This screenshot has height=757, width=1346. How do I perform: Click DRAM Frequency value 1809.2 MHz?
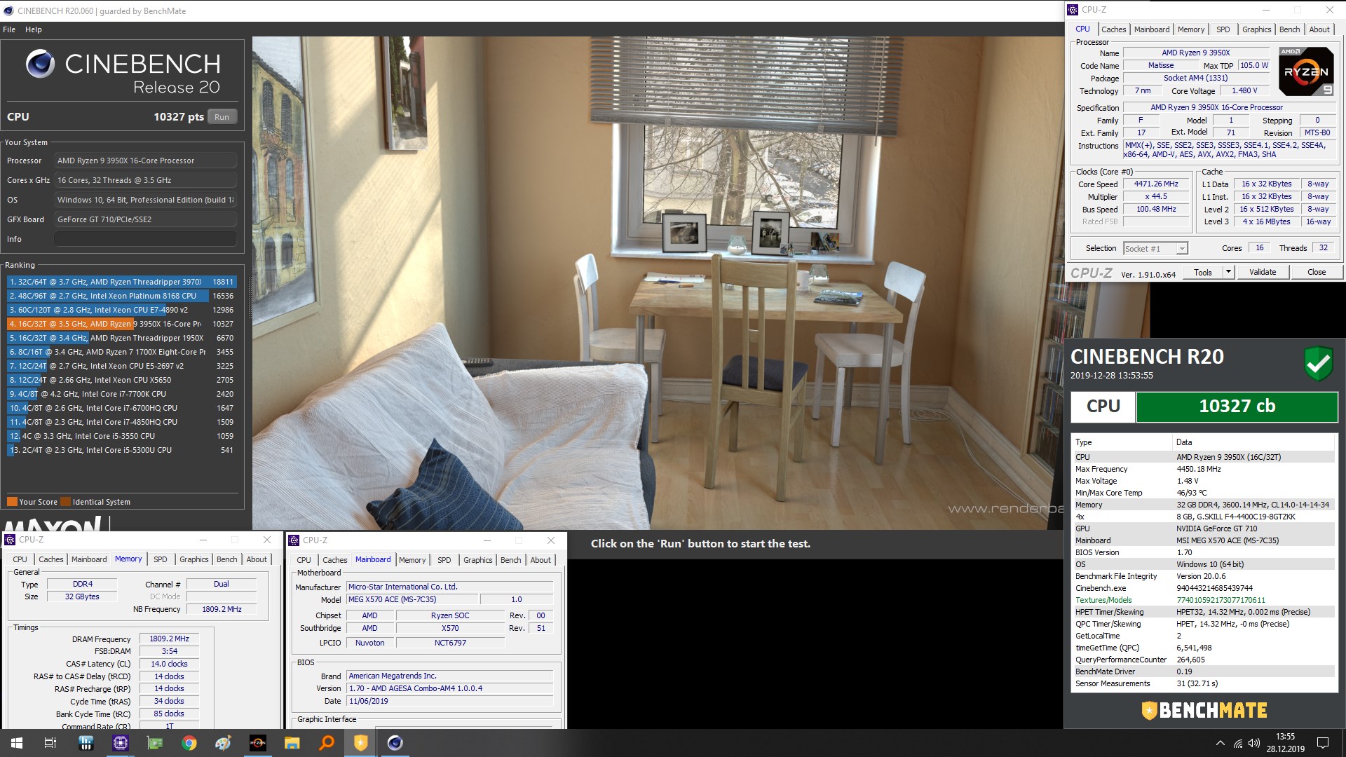(169, 639)
